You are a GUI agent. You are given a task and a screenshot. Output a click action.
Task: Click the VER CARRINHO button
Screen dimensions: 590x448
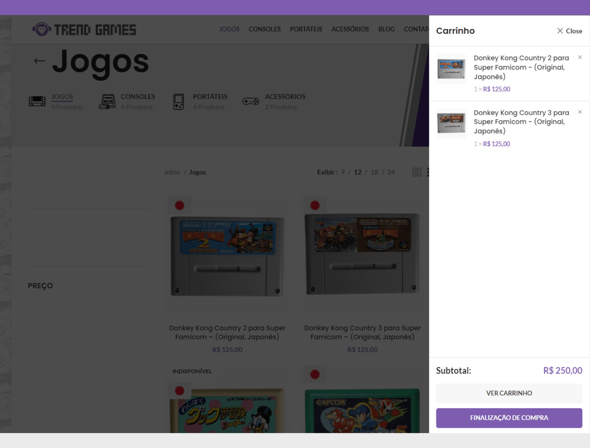(509, 393)
